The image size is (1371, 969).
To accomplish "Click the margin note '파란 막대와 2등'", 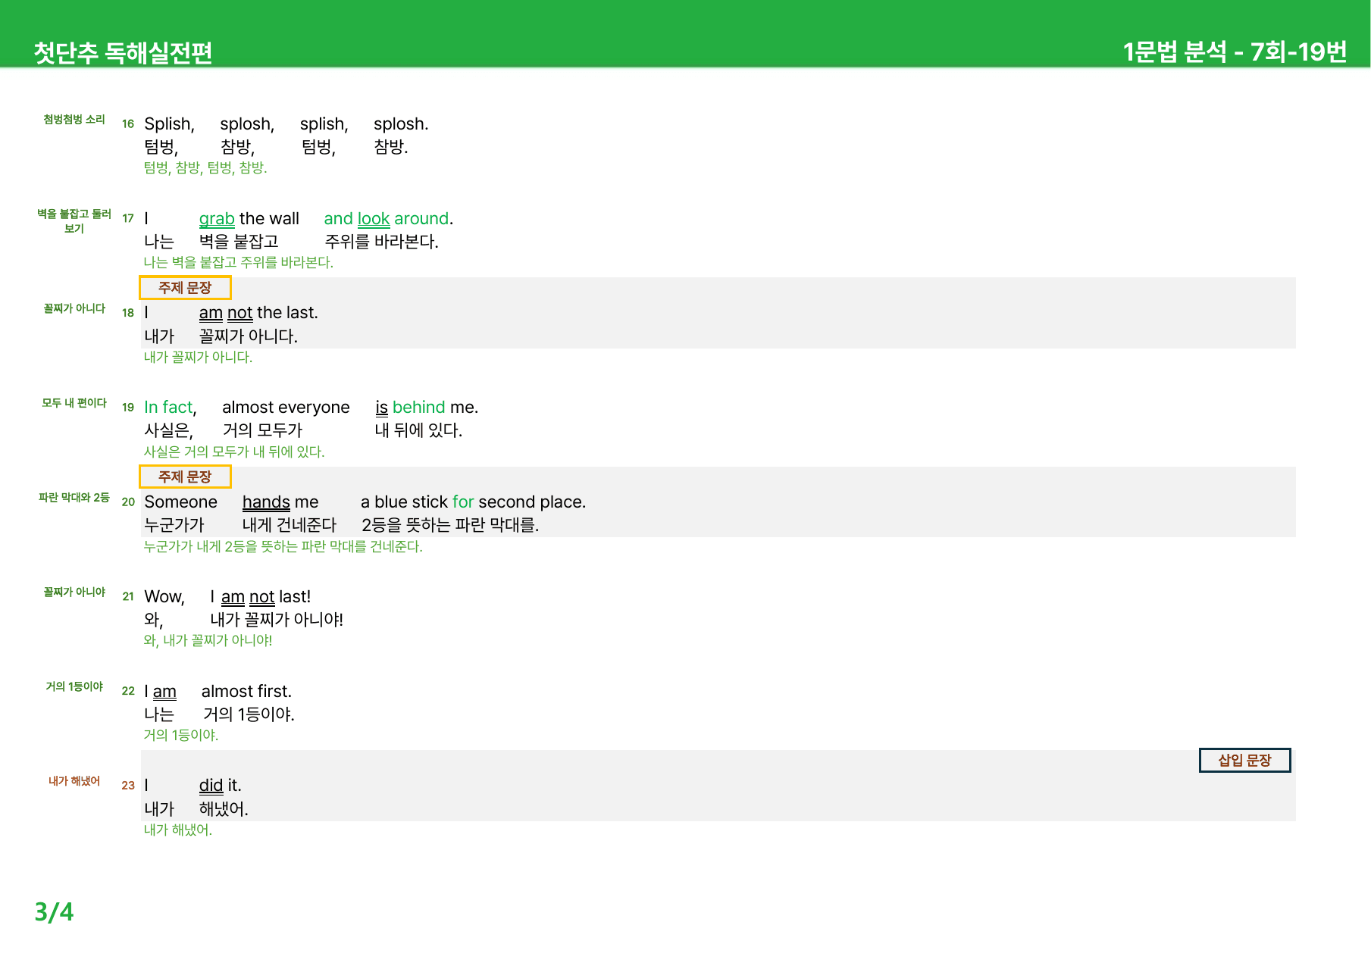I will point(74,497).
